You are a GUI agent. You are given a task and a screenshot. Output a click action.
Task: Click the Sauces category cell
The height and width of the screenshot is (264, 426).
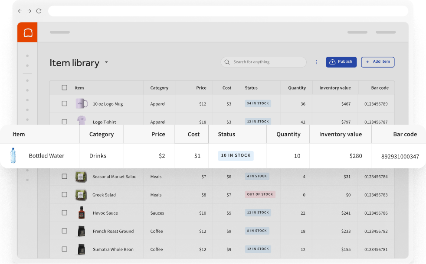(157, 213)
